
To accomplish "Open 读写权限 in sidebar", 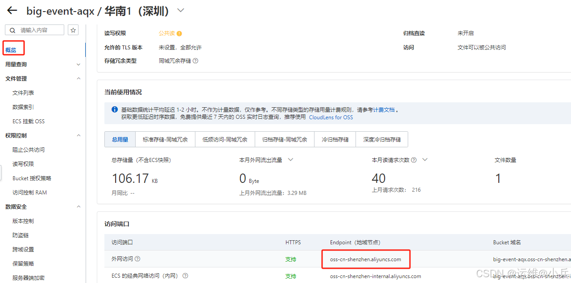I will click(x=23, y=164).
